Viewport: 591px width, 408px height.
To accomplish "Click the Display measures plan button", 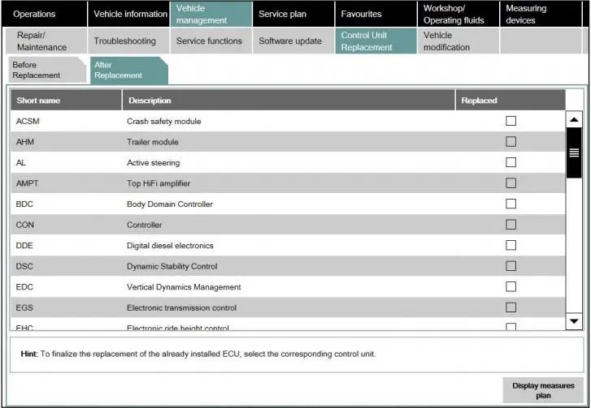I will point(543,390).
